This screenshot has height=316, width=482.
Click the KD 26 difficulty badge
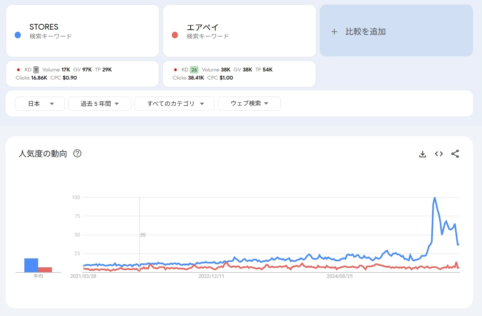click(194, 70)
